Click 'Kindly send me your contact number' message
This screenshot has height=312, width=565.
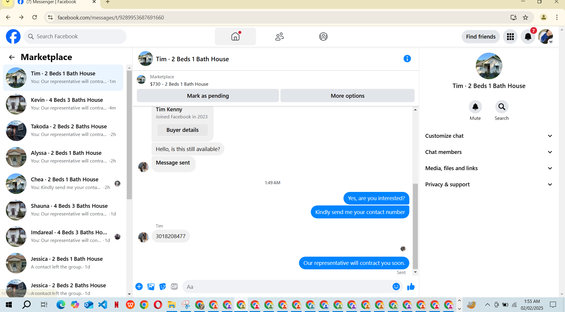[x=360, y=212]
